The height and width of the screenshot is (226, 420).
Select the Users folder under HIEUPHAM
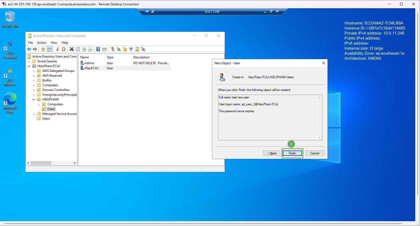pyautogui.click(x=51, y=109)
